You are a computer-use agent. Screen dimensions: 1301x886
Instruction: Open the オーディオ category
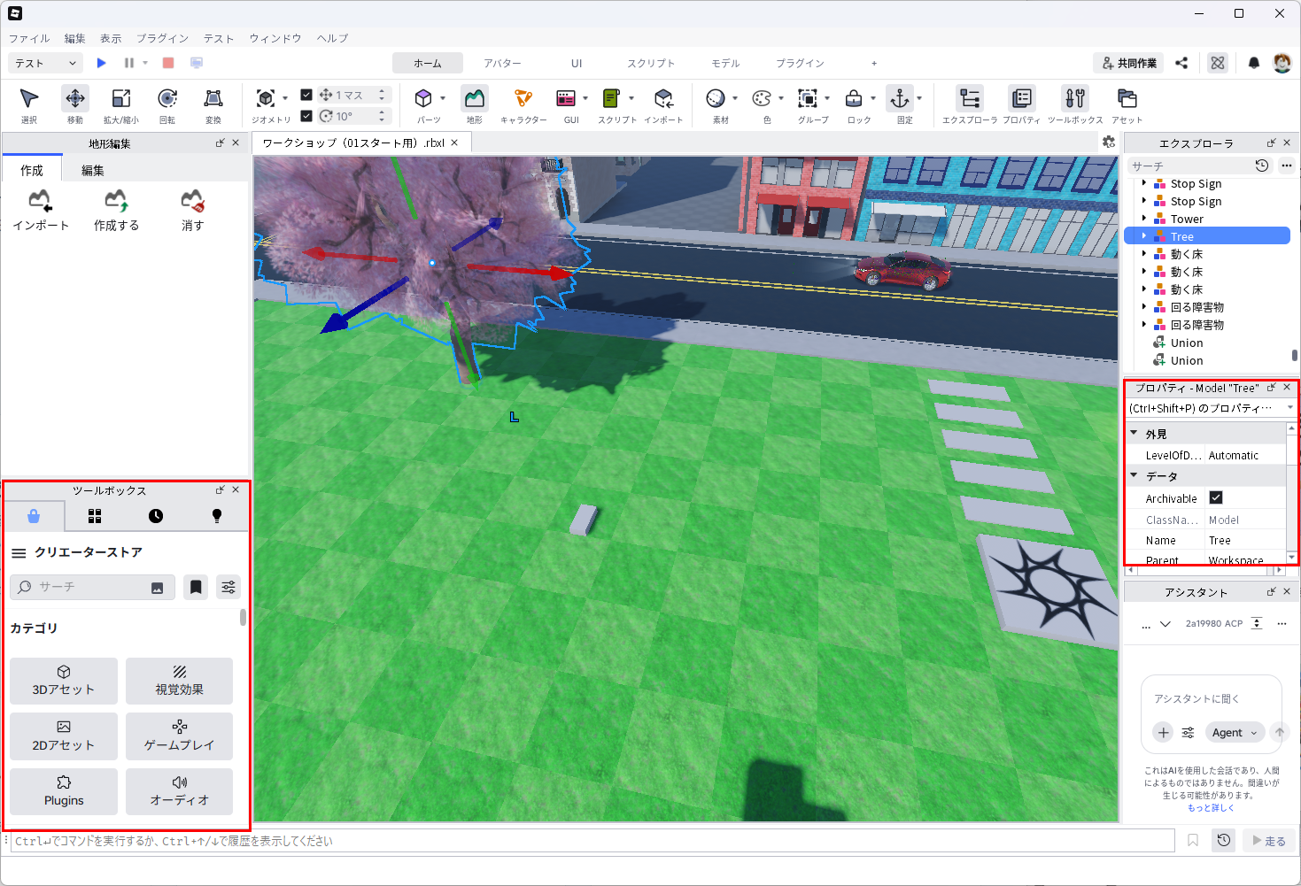[x=180, y=791]
